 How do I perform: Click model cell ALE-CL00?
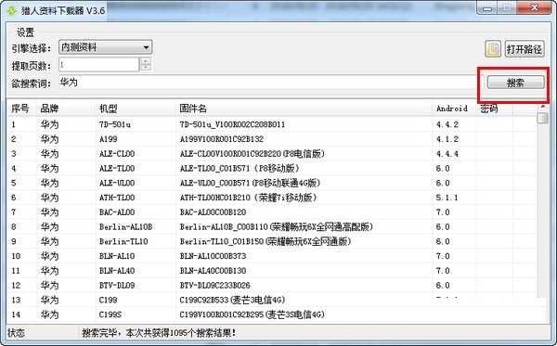pyautogui.click(x=117, y=154)
